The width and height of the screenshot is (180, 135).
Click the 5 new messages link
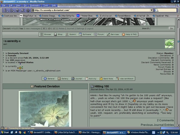coord(32,28)
